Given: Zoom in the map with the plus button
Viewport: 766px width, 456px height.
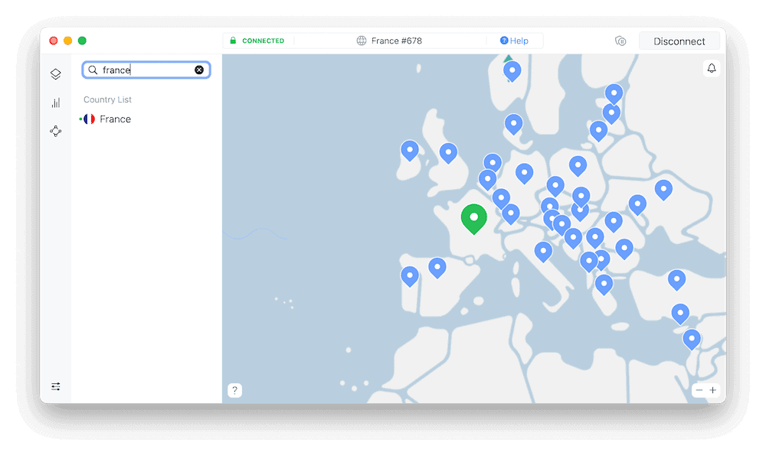Looking at the screenshot, I should click(712, 390).
